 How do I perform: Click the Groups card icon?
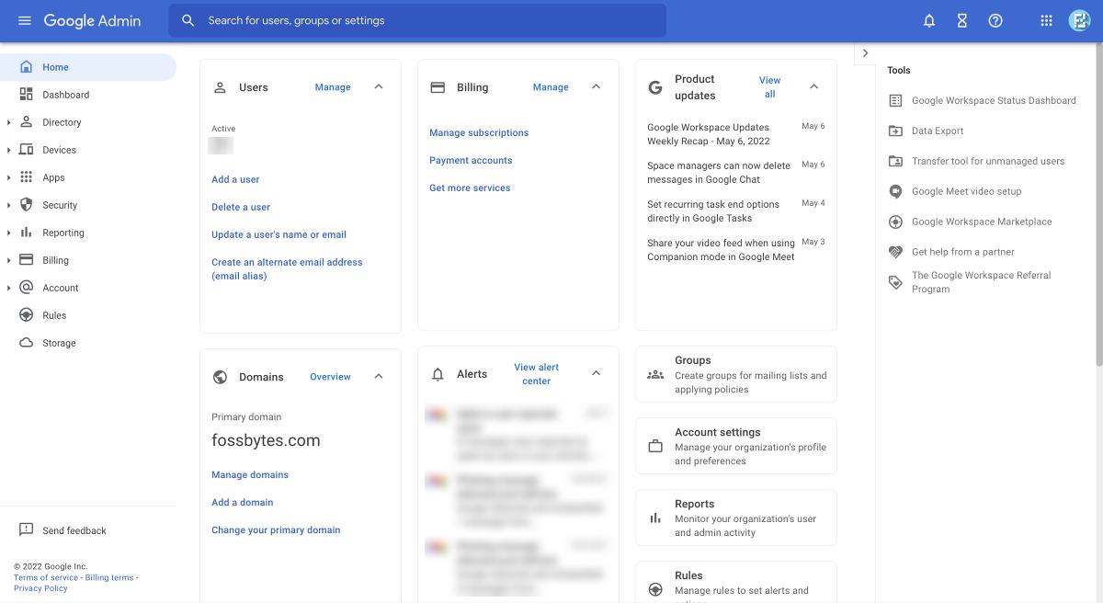pyautogui.click(x=655, y=373)
